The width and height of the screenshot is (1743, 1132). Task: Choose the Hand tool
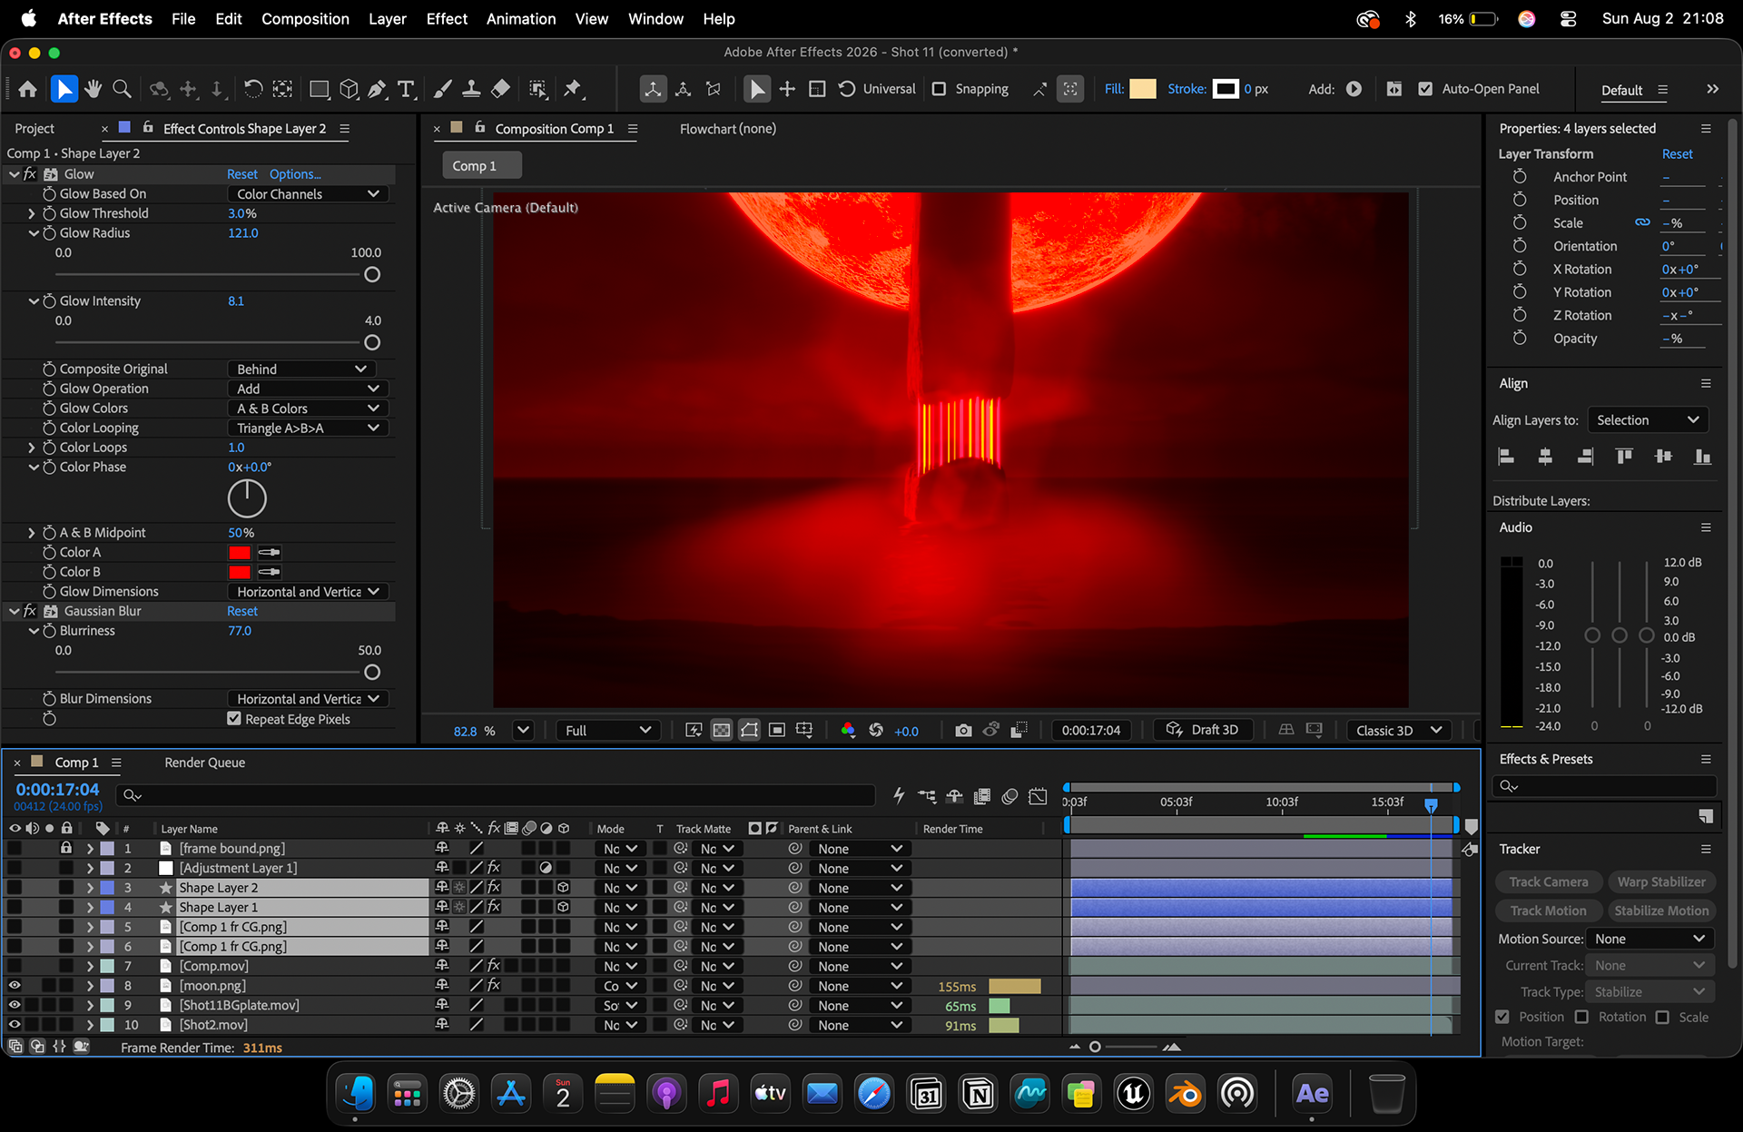point(93,89)
